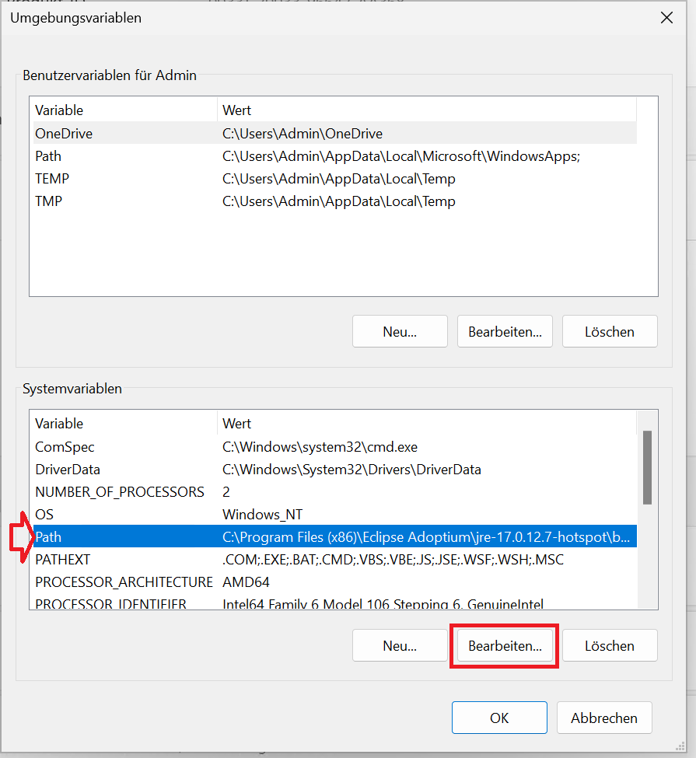The height and width of the screenshot is (758, 696).
Task: Click the C:\Windows\System32\Drivers\DriverData value
Action: 351,470
